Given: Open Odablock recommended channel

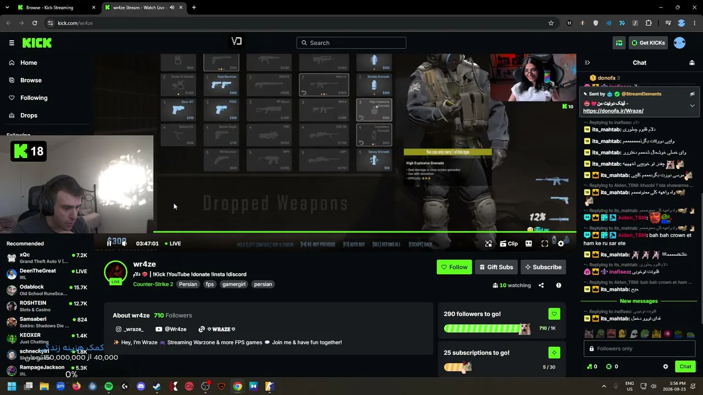Looking at the screenshot, I should click(x=47, y=290).
